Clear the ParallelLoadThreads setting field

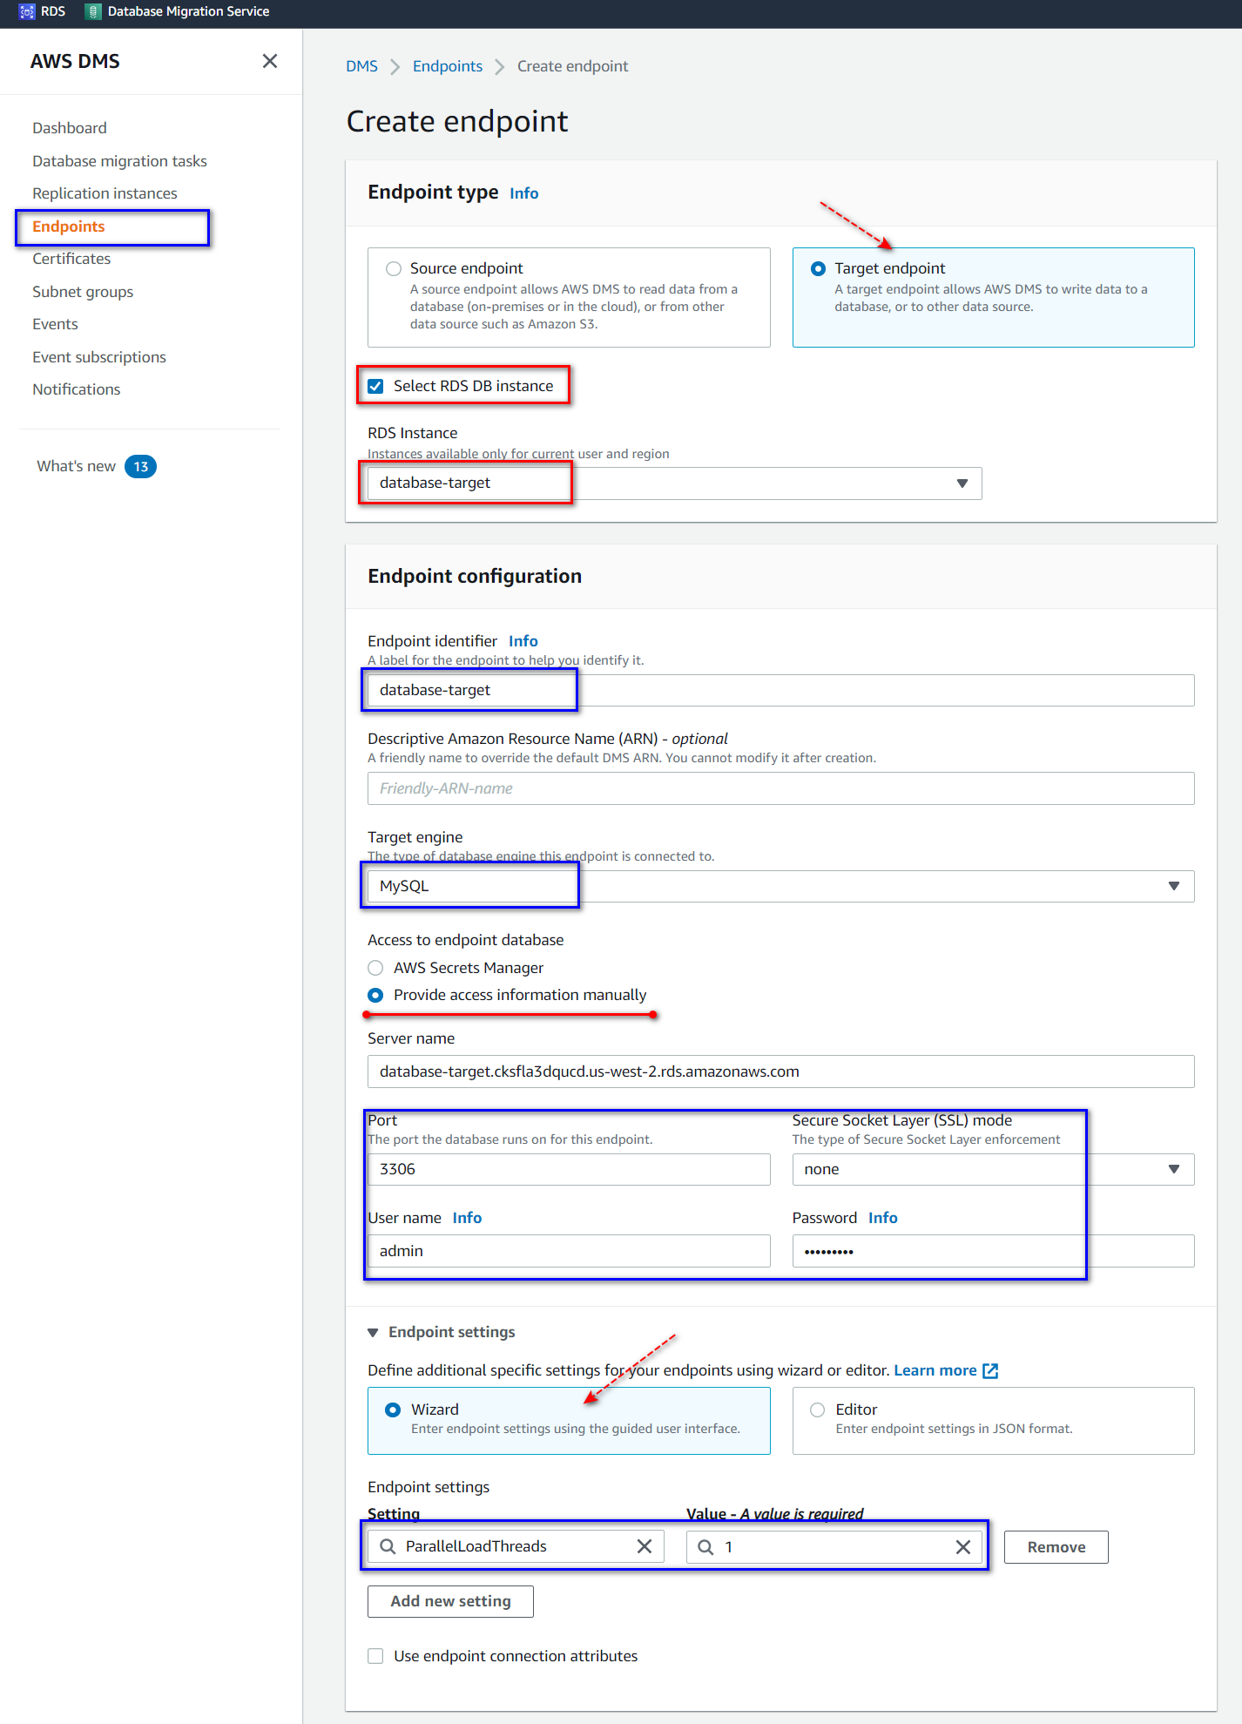pos(645,1546)
